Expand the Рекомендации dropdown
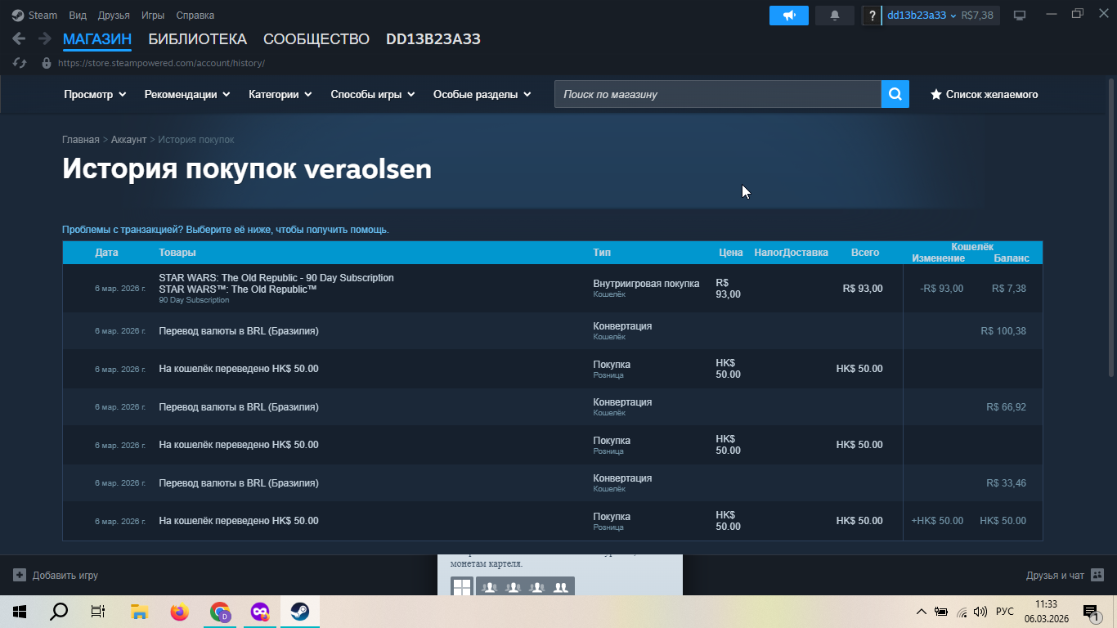The width and height of the screenshot is (1117, 628). click(x=187, y=95)
